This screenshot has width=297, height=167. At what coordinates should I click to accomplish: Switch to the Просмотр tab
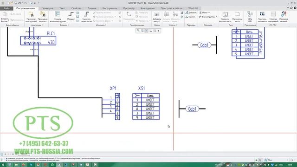point(129,8)
